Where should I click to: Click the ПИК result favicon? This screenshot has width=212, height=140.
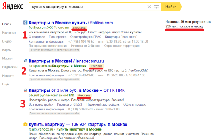coord(25,90)
